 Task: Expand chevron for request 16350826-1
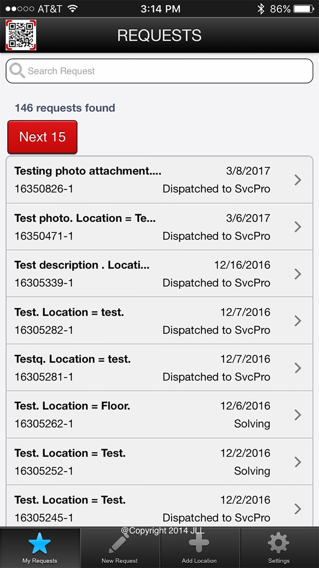(x=298, y=180)
